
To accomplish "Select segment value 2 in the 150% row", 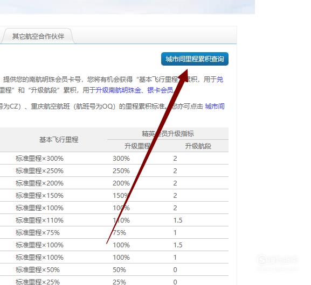I will point(175,196).
